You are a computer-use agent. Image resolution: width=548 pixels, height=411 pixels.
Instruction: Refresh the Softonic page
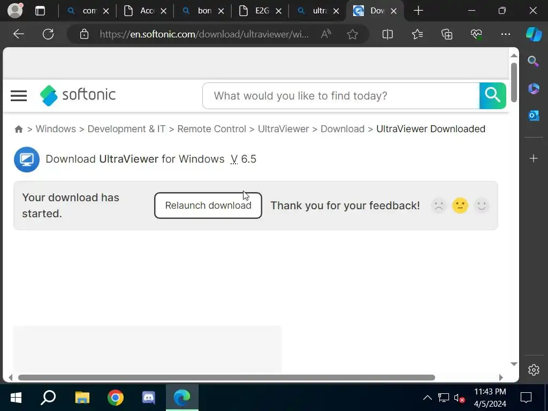pos(48,34)
